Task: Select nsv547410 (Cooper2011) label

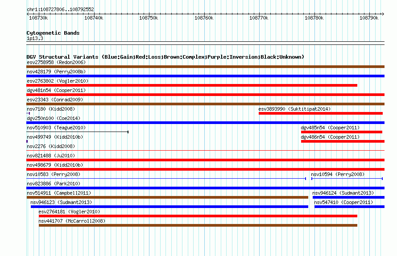Action: (x=343, y=202)
